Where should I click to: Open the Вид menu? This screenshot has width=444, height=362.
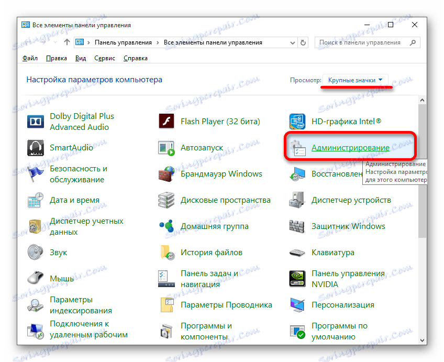click(81, 58)
